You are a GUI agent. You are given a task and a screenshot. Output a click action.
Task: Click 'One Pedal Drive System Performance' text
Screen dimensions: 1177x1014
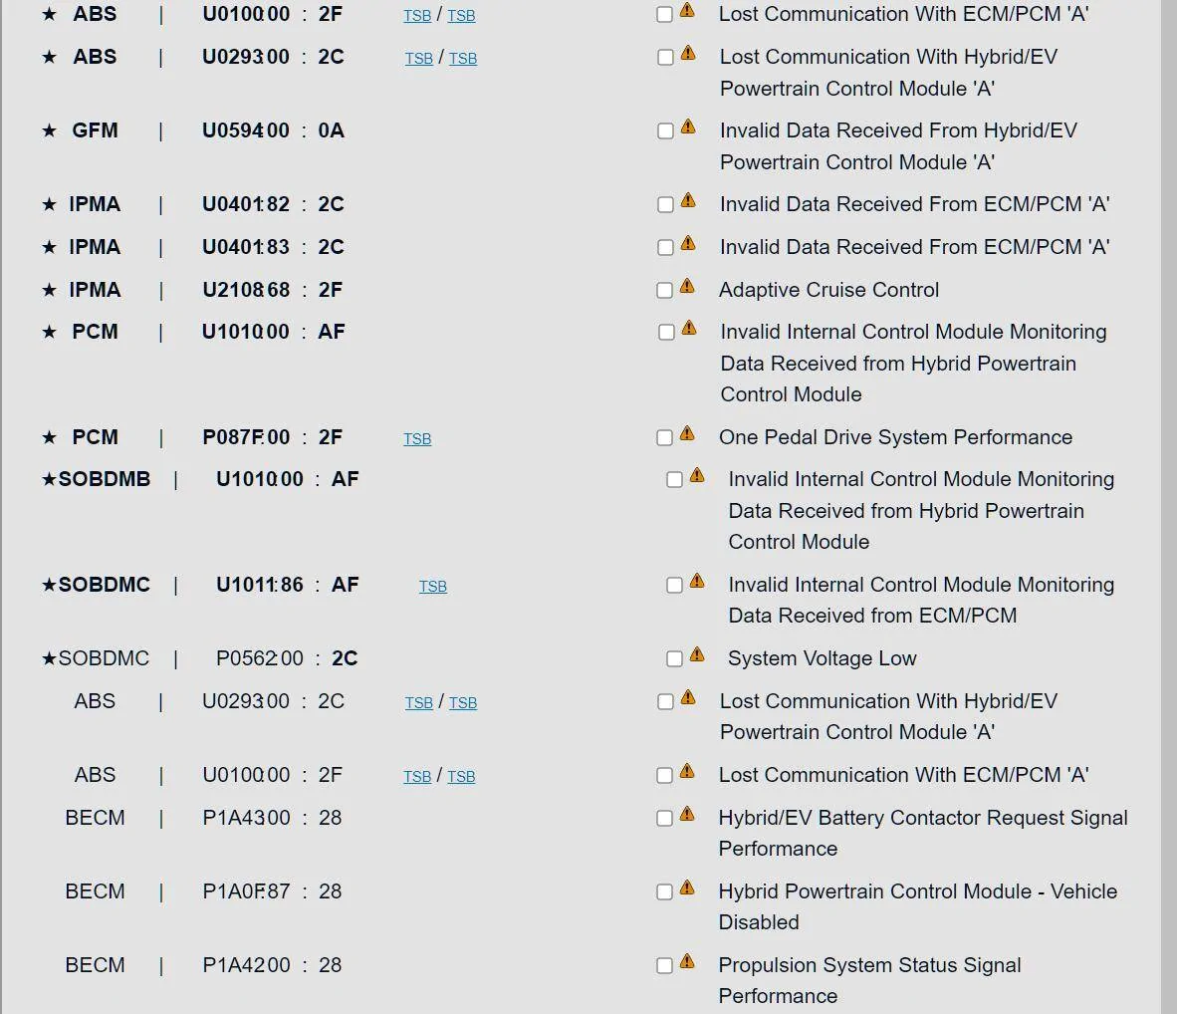(x=895, y=437)
